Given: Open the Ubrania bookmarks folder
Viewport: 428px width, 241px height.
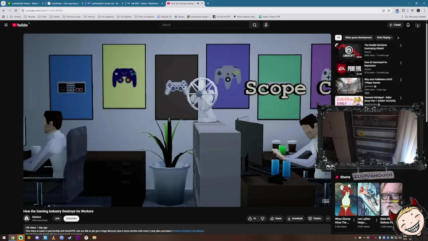Looking at the screenshot, I should point(15,16).
